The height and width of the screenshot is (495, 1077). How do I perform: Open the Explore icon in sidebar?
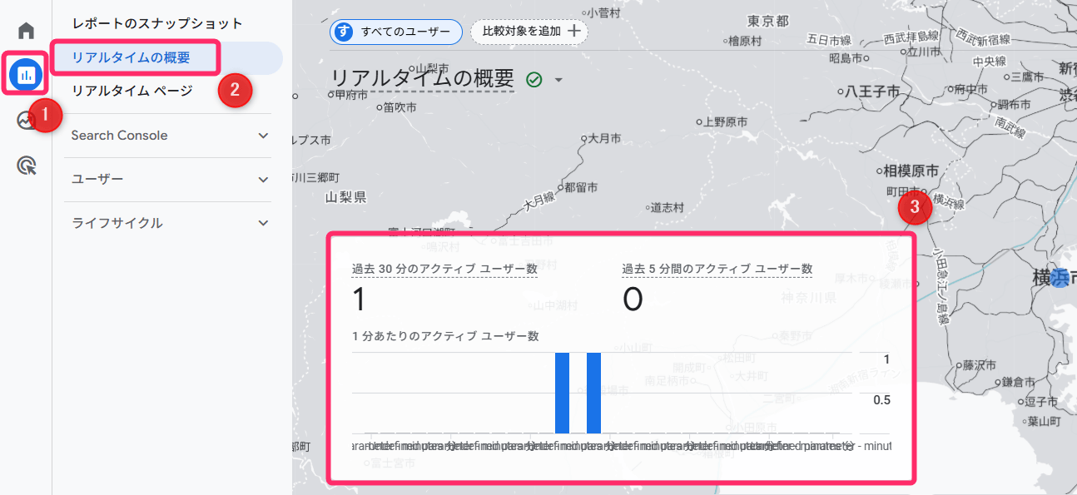click(26, 121)
